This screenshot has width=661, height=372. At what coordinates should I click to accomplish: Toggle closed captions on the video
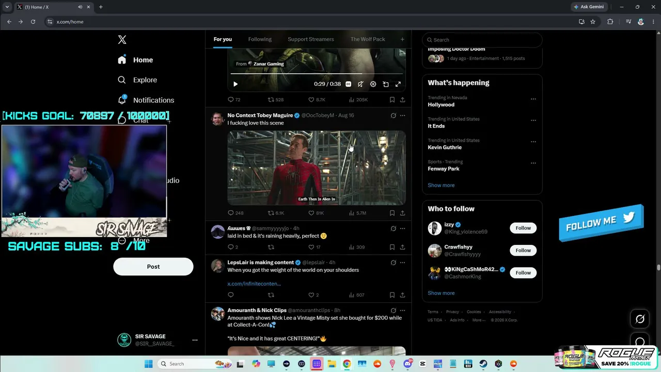(x=348, y=84)
